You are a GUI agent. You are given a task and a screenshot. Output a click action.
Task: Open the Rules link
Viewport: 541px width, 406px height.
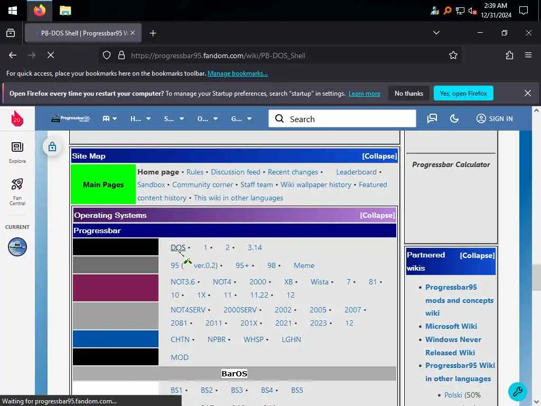[x=195, y=172]
